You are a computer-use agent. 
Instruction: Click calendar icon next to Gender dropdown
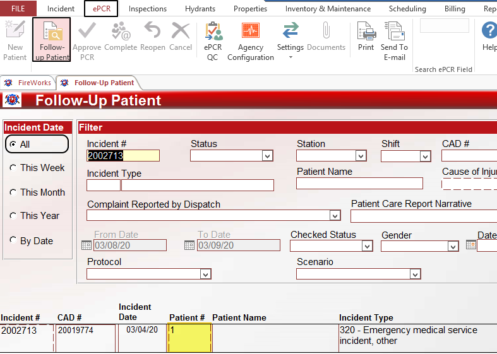click(471, 245)
